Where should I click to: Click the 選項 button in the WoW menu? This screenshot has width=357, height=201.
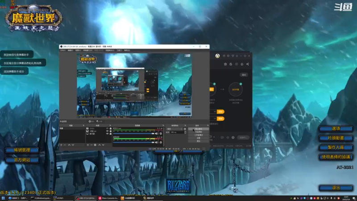(x=336, y=129)
